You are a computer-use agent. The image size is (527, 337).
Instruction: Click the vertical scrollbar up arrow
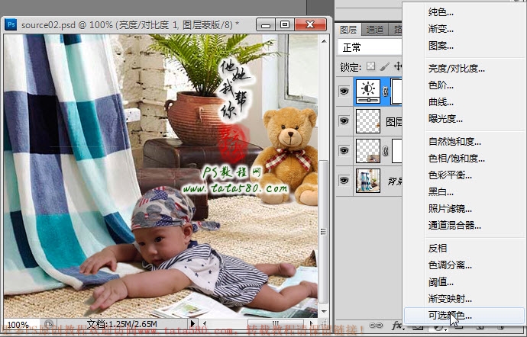[x=324, y=41]
